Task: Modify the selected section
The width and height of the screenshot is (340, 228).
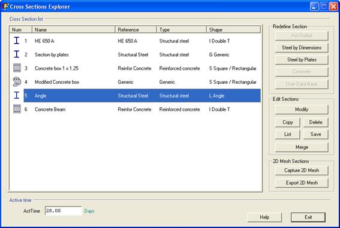Action: 302,110
